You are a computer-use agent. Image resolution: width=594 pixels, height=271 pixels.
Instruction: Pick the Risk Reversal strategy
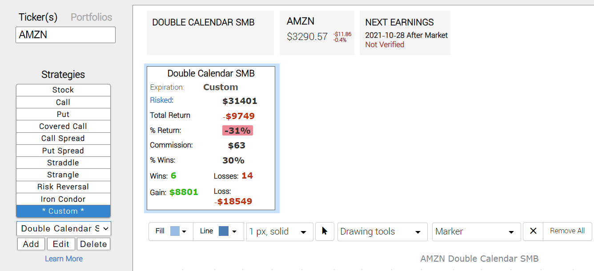[x=63, y=187]
